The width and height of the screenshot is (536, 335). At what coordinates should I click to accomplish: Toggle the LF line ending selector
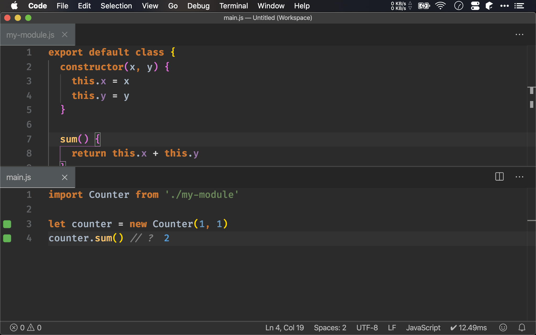click(392, 327)
